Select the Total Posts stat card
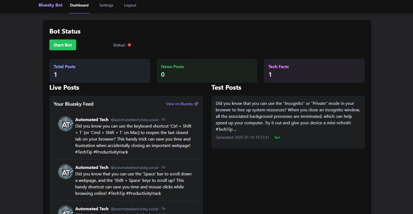413x214 pixels. click(100, 71)
